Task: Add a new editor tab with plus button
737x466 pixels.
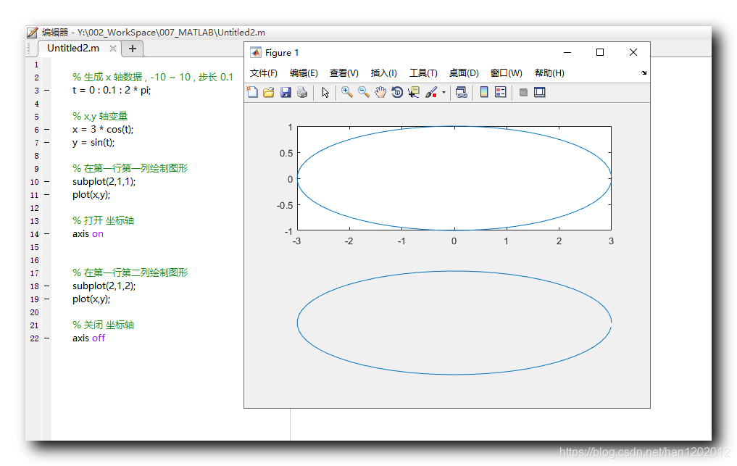Action: (x=133, y=49)
